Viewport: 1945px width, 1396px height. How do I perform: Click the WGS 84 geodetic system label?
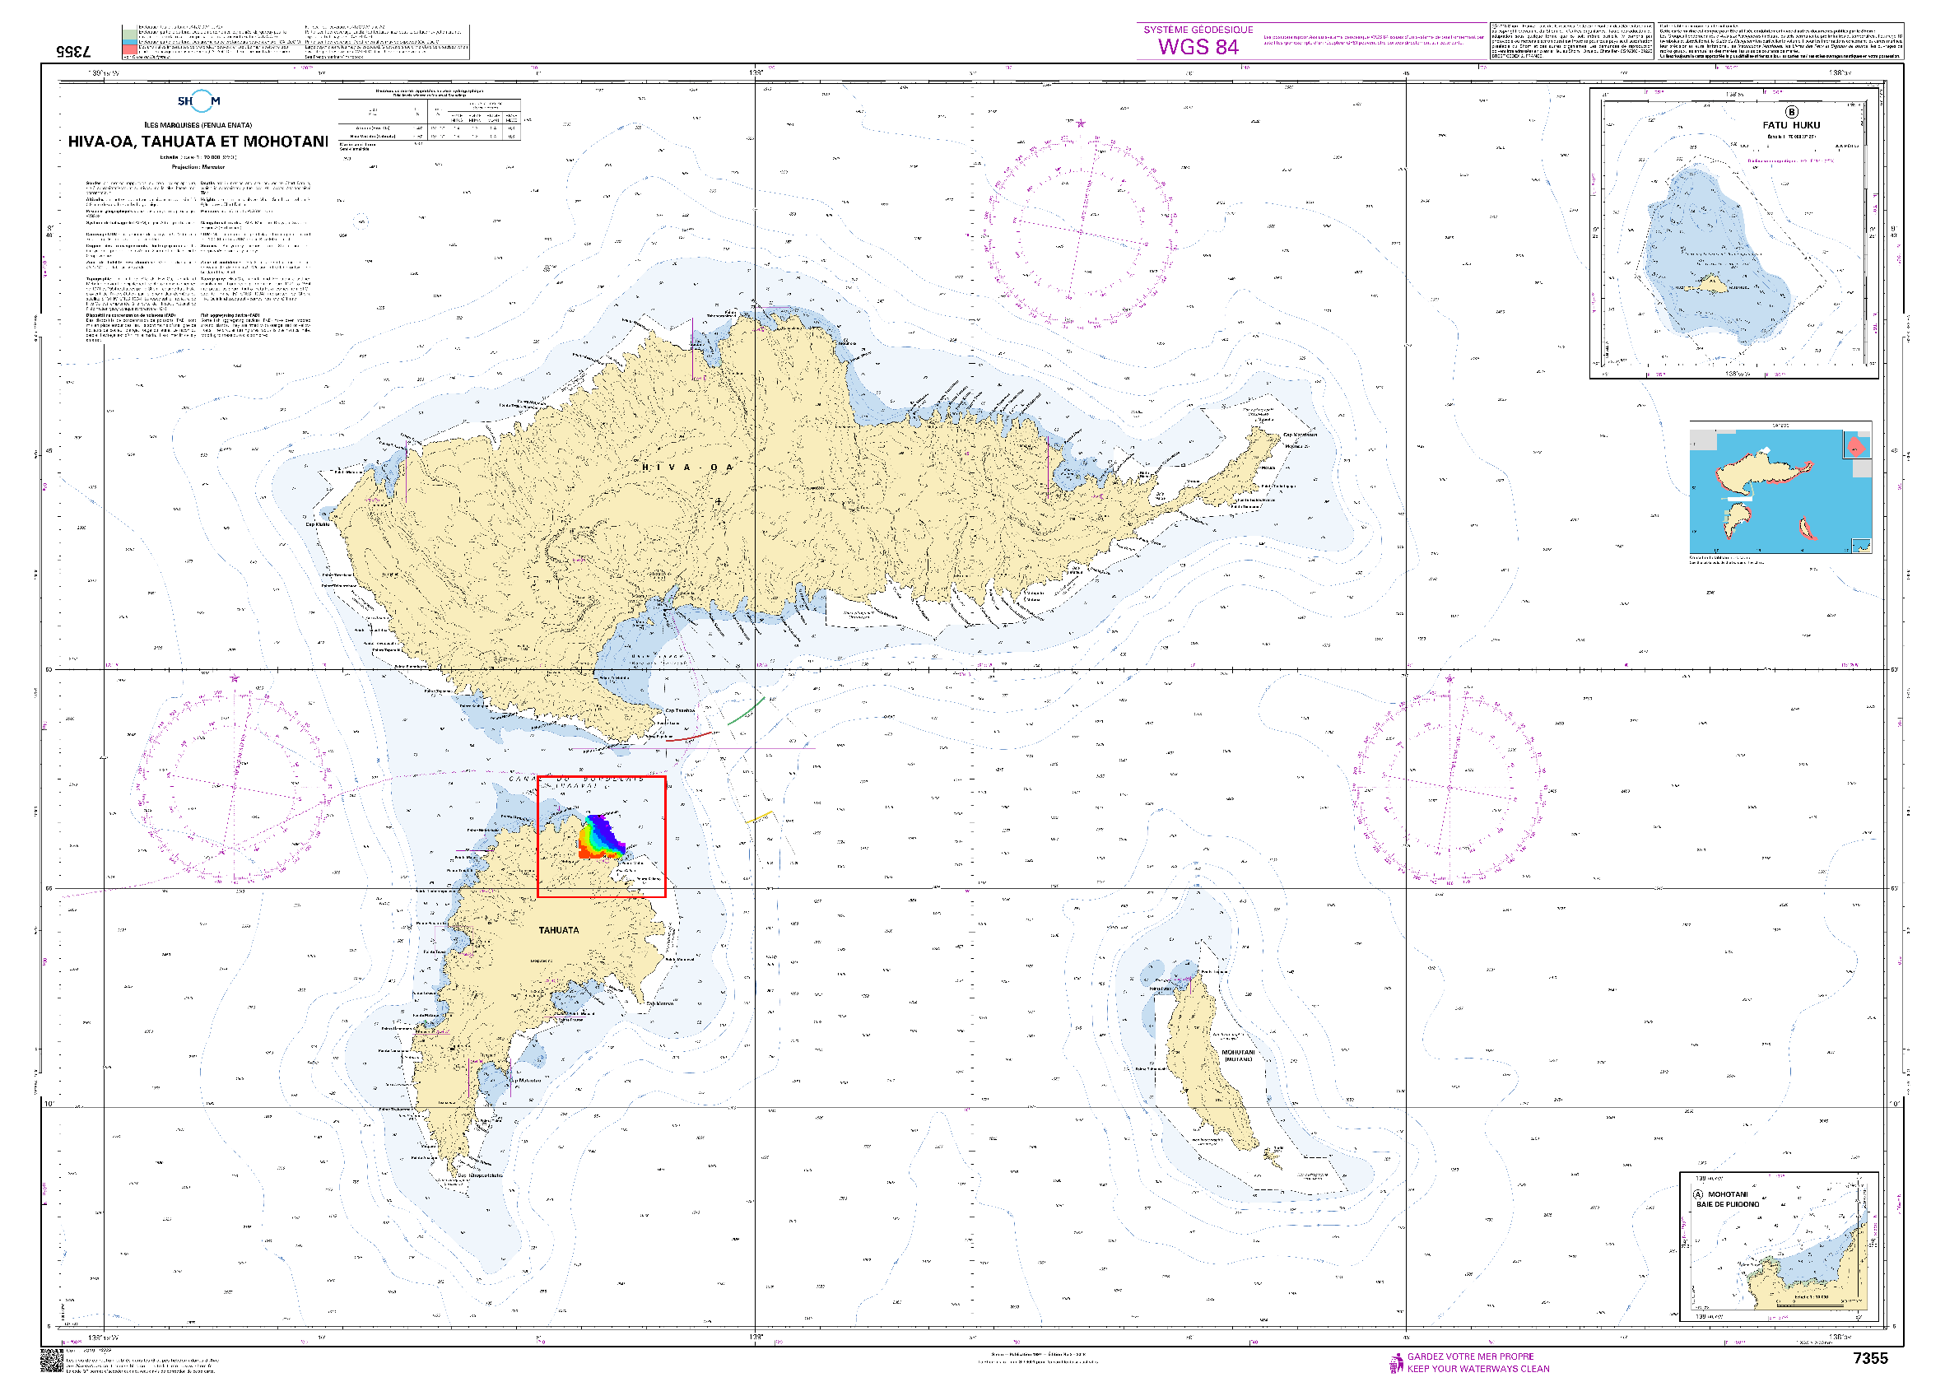[x=1198, y=47]
